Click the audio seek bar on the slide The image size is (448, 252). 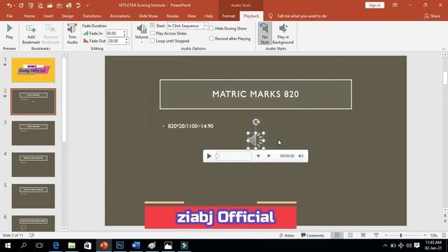coord(233,156)
